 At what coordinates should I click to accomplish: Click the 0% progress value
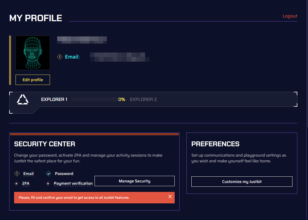point(122,100)
